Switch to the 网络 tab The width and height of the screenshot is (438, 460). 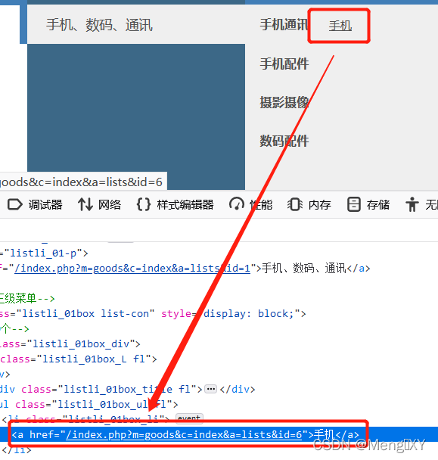[109, 205]
